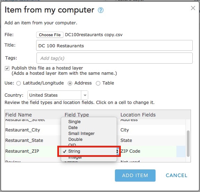The image size is (200, 192).
Task: Toggle Publish this file as hosted layer checkbox
Action: tap(7, 68)
